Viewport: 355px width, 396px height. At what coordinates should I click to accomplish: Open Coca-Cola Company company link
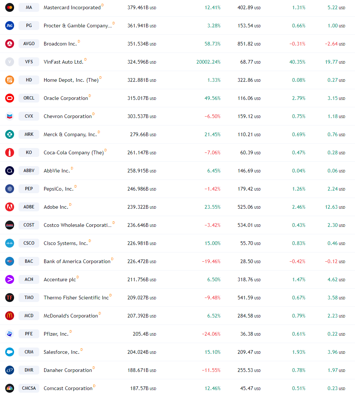point(74,152)
